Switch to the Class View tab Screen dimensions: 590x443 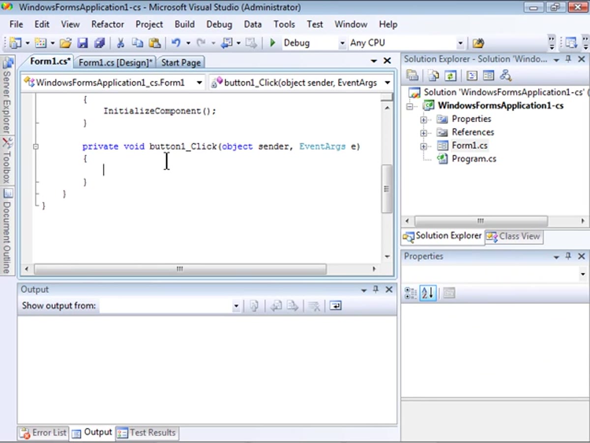[513, 236]
